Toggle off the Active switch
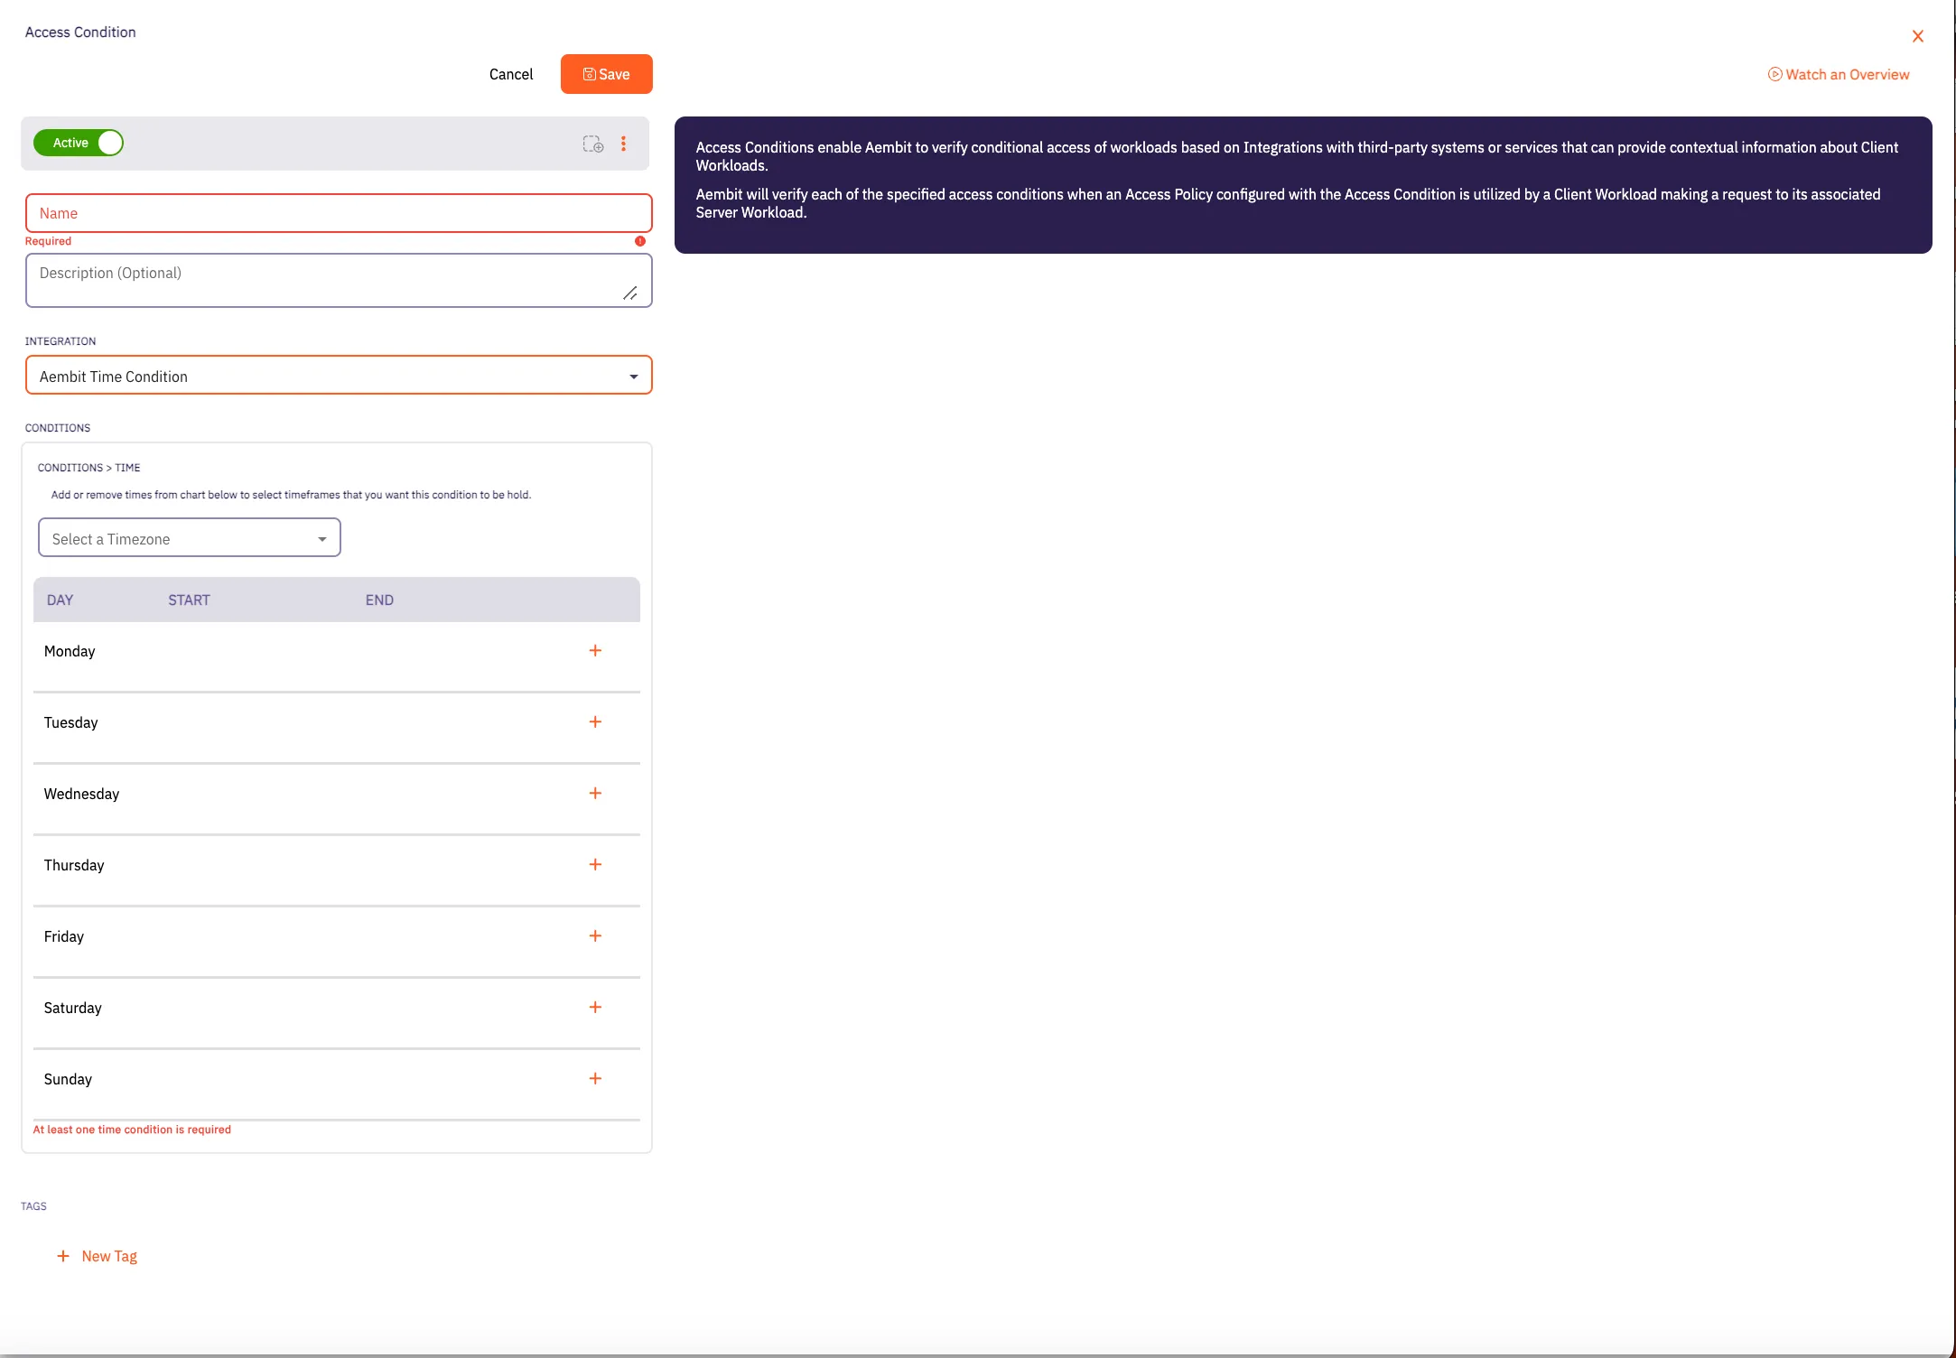The width and height of the screenshot is (1956, 1358). 79,142
